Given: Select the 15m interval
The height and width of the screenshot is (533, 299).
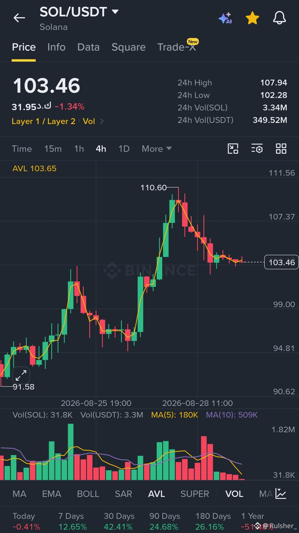Looking at the screenshot, I should pos(53,149).
